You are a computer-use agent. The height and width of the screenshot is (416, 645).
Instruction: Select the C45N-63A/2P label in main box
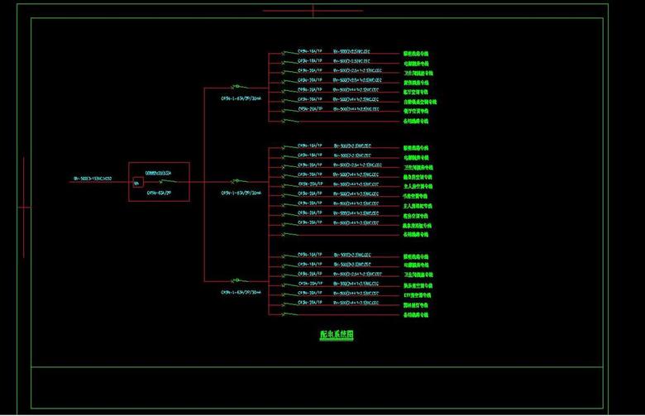[x=159, y=193]
